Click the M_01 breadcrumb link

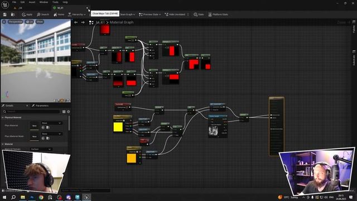pos(100,22)
